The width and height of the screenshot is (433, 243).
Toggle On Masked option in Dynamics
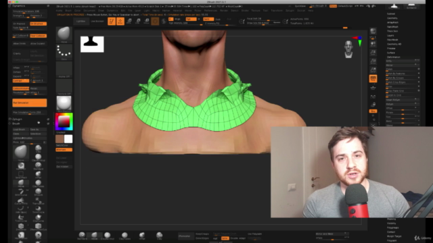21,24
